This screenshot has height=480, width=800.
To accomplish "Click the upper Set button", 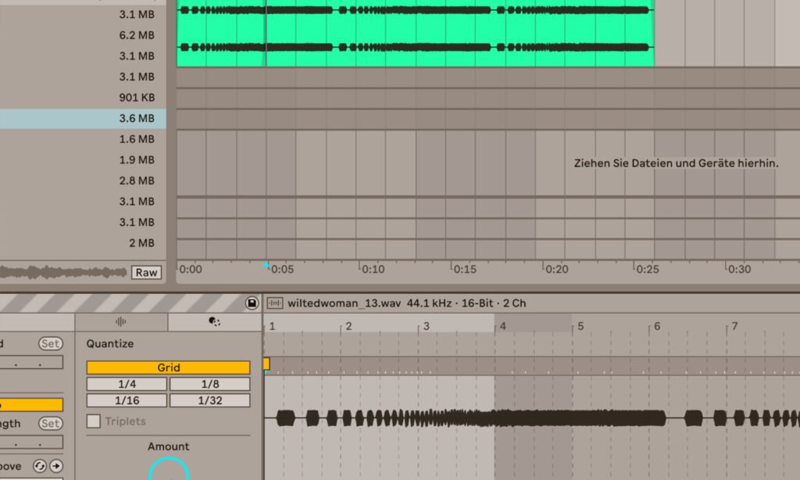I will pos(51,344).
